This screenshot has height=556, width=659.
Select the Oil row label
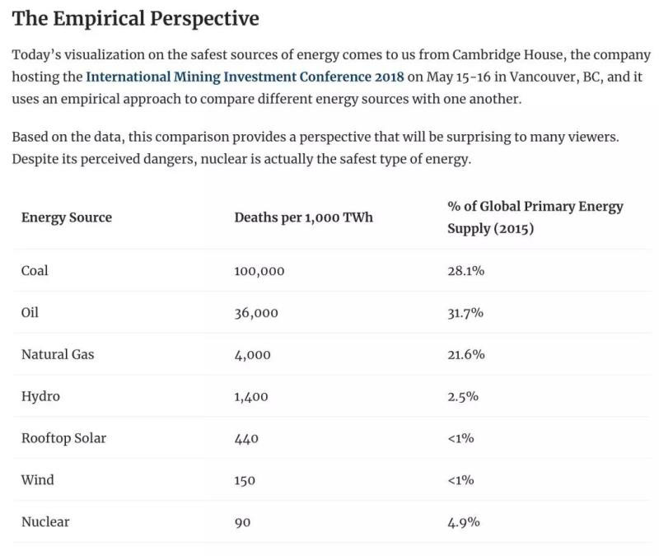click(x=30, y=312)
